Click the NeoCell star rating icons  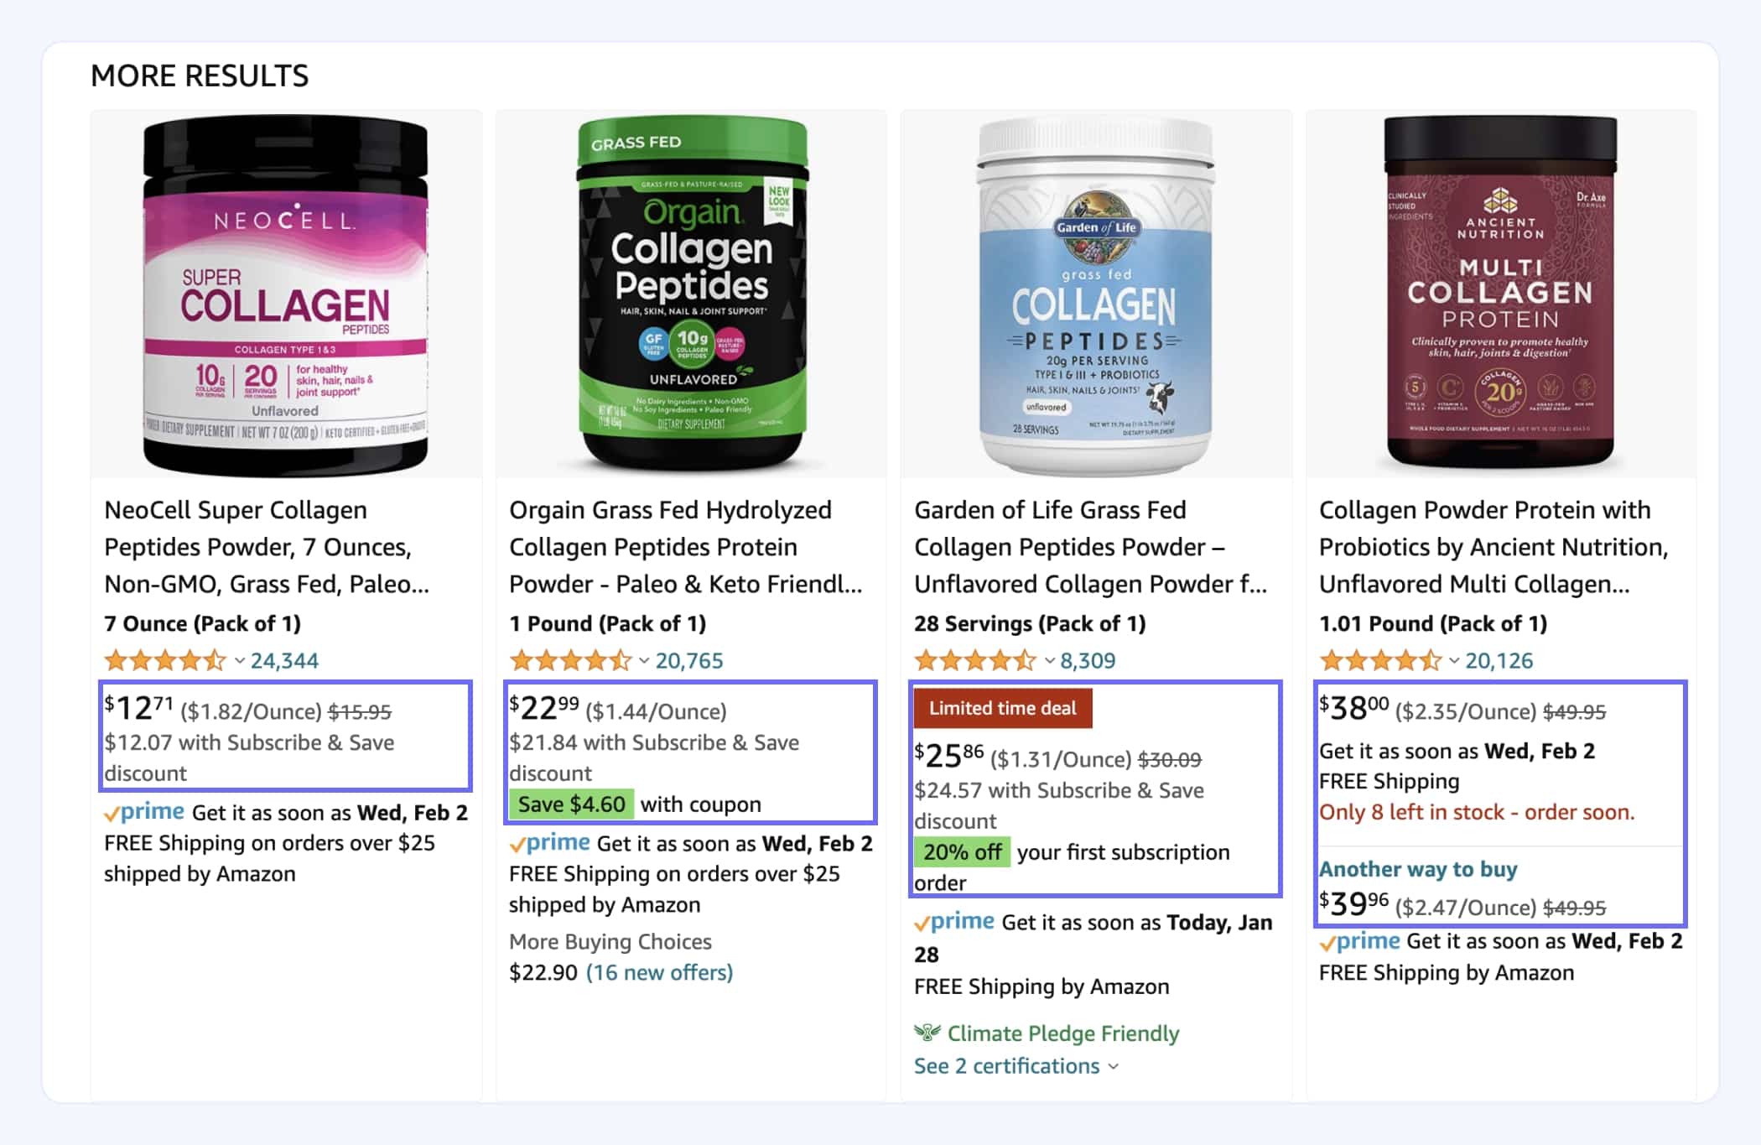pos(165,661)
